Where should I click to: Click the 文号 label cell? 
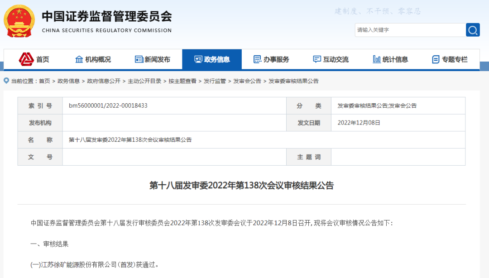(x=40, y=157)
